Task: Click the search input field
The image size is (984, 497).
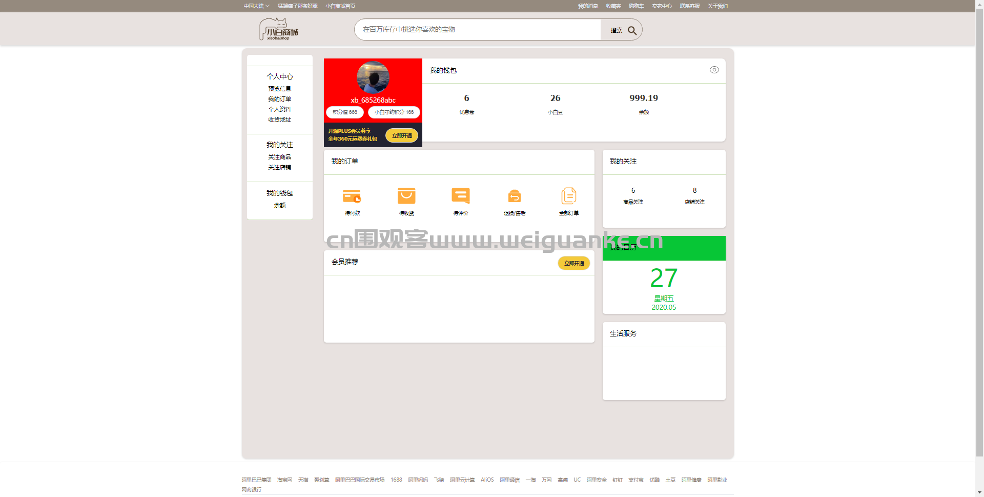Action: pyautogui.click(x=478, y=30)
